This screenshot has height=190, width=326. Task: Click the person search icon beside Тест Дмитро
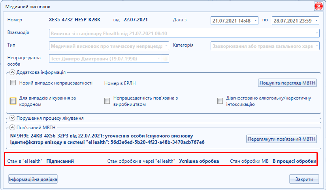(x=165, y=58)
